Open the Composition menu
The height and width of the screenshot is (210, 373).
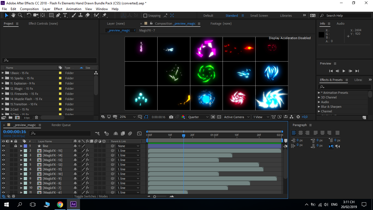click(29, 9)
